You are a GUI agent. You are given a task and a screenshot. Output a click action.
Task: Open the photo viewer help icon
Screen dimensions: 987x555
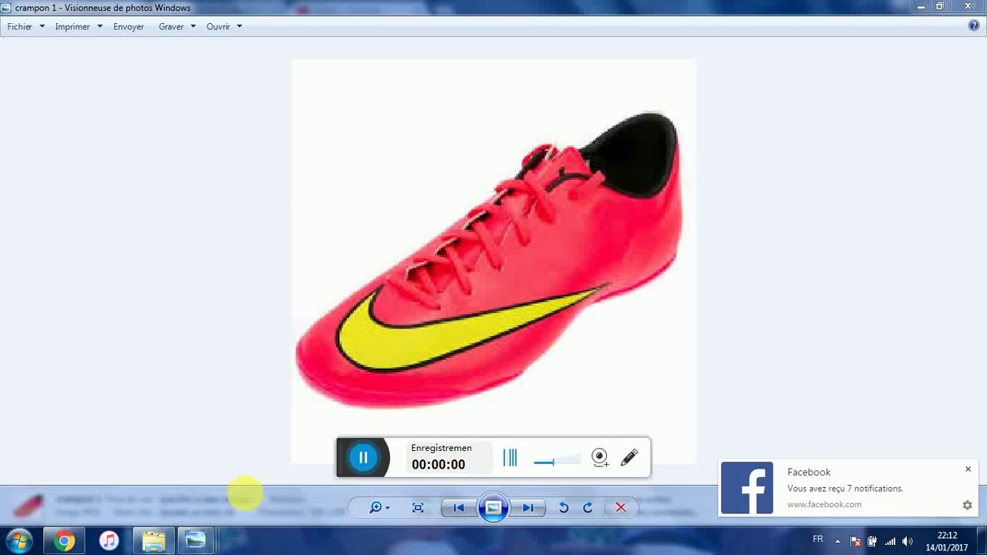point(974,25)
